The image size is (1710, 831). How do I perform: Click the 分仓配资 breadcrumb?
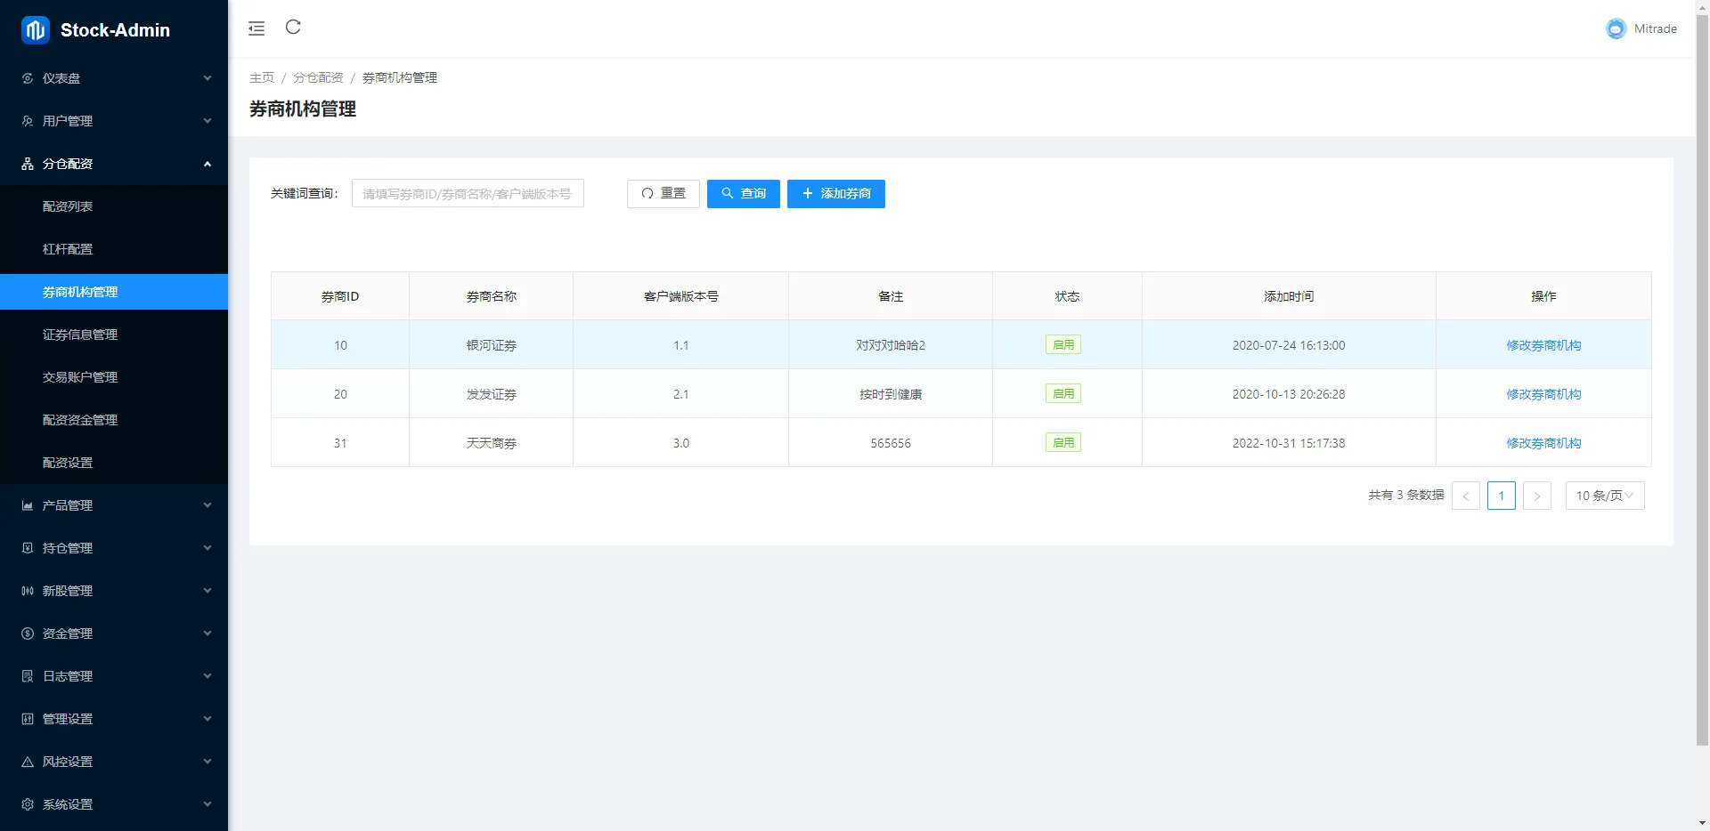coord(318,78)
